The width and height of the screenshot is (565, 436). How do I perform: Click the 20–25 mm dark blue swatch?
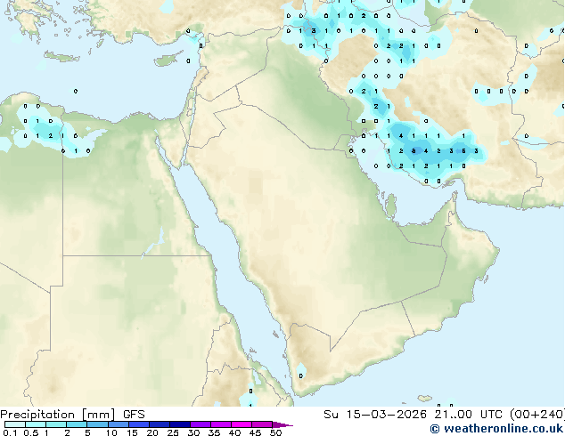tap(159, 424)
